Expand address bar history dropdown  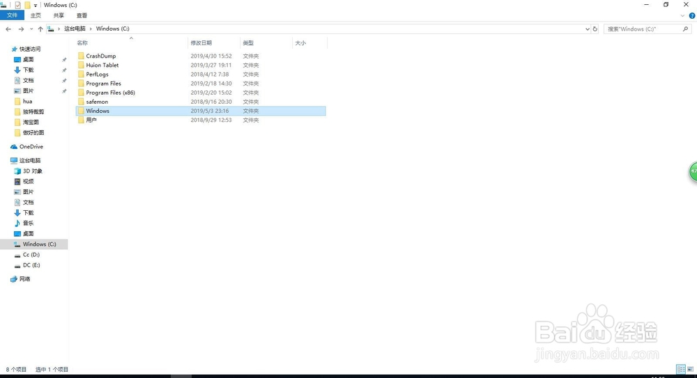click(x=587, y=29)
